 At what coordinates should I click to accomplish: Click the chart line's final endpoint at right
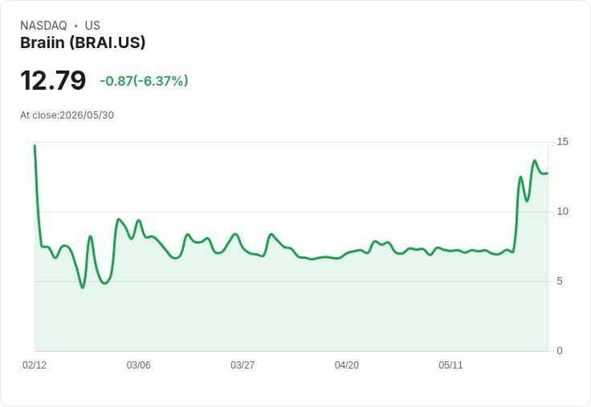[548, 173]
